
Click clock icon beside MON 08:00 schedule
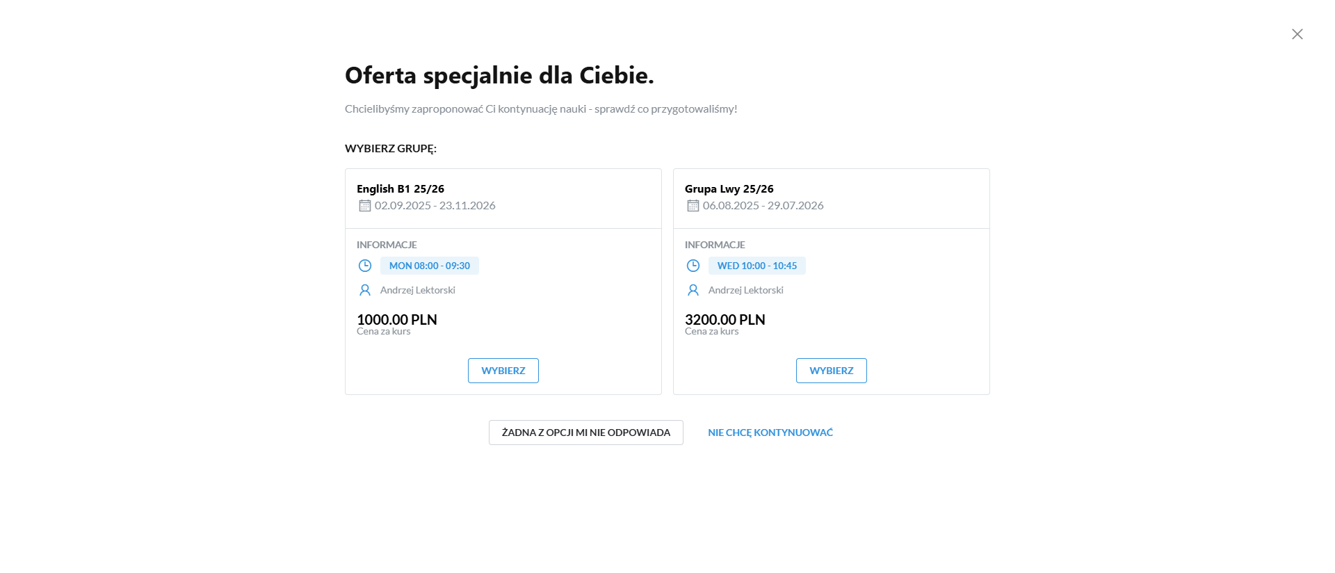(365, 266)
